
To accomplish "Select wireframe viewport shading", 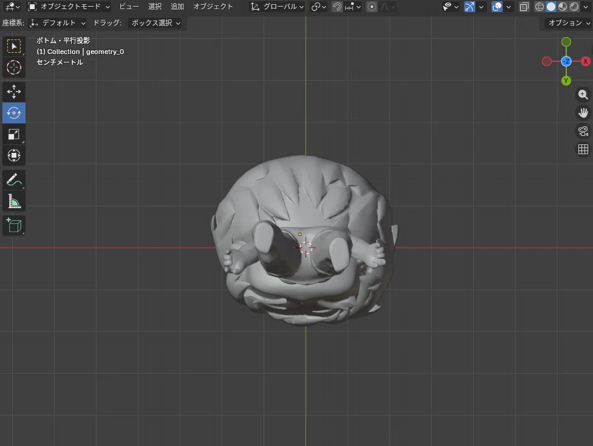I will 540,7.
